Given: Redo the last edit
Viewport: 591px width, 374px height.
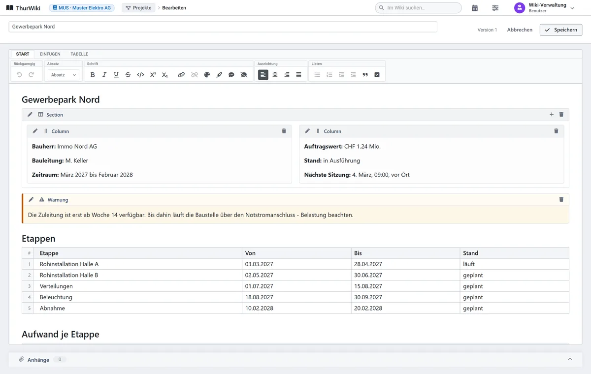Looking at the screenshot, I should 31,75.
